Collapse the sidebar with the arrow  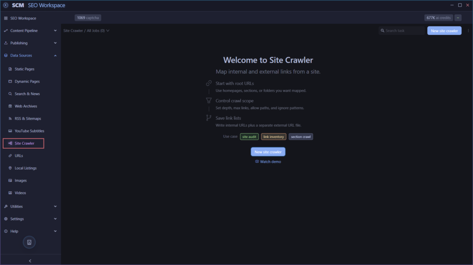(x=30, y=261)
